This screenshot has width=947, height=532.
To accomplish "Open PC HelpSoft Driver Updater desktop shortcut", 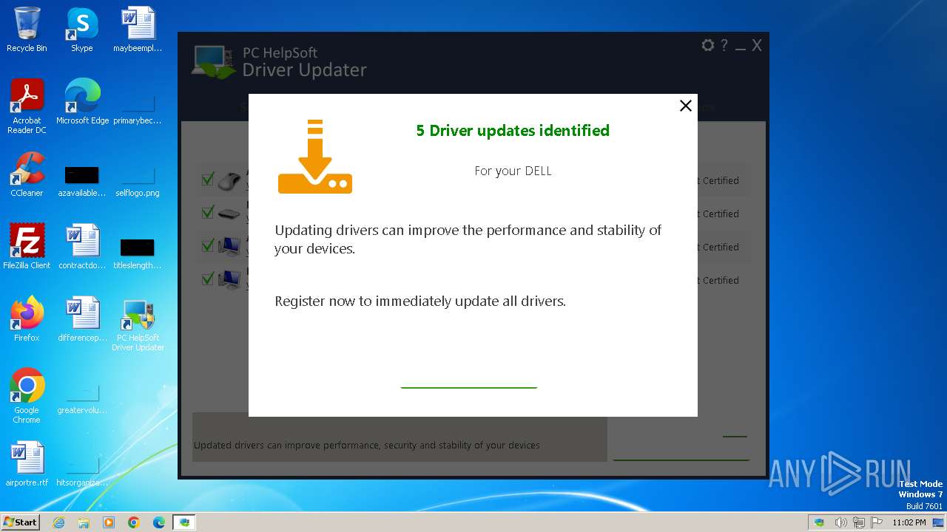I will [138, 324].
